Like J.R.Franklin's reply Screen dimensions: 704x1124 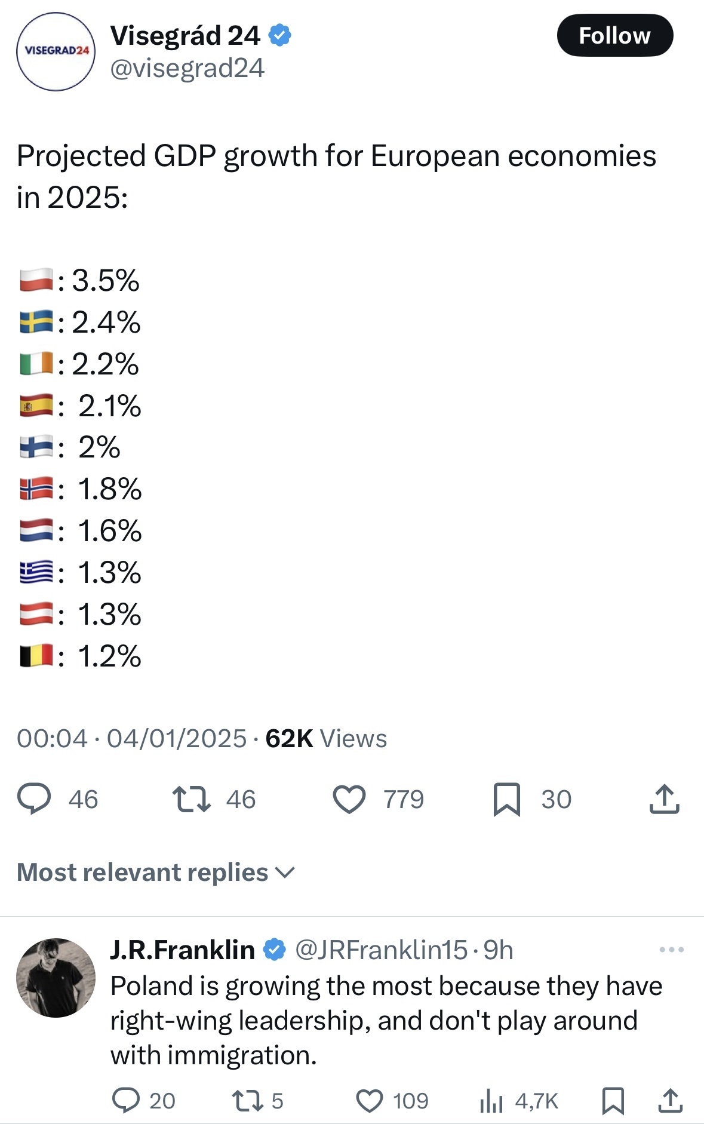pos(369,1100)
